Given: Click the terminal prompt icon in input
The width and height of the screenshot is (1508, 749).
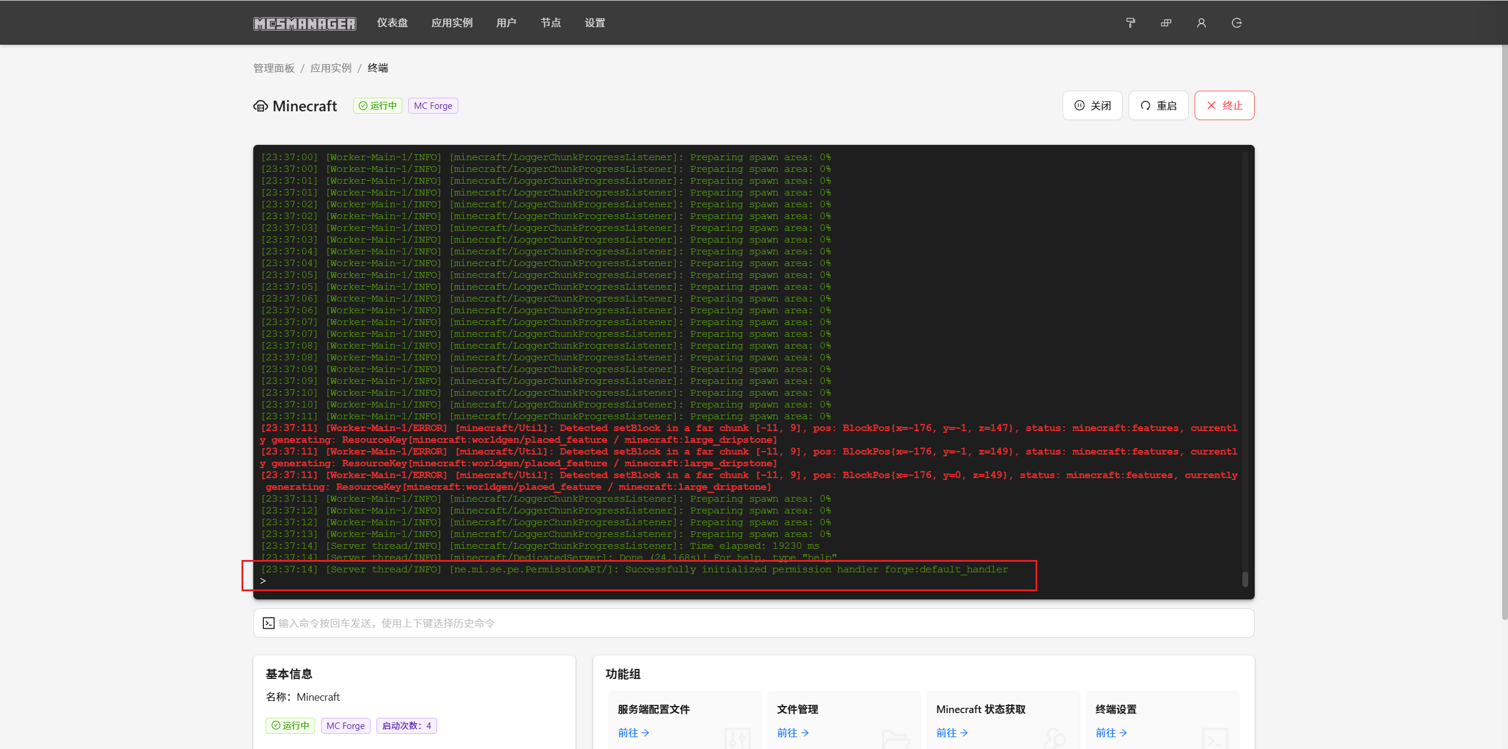Looking at the screenshot, I should click(x=269, y=623).
